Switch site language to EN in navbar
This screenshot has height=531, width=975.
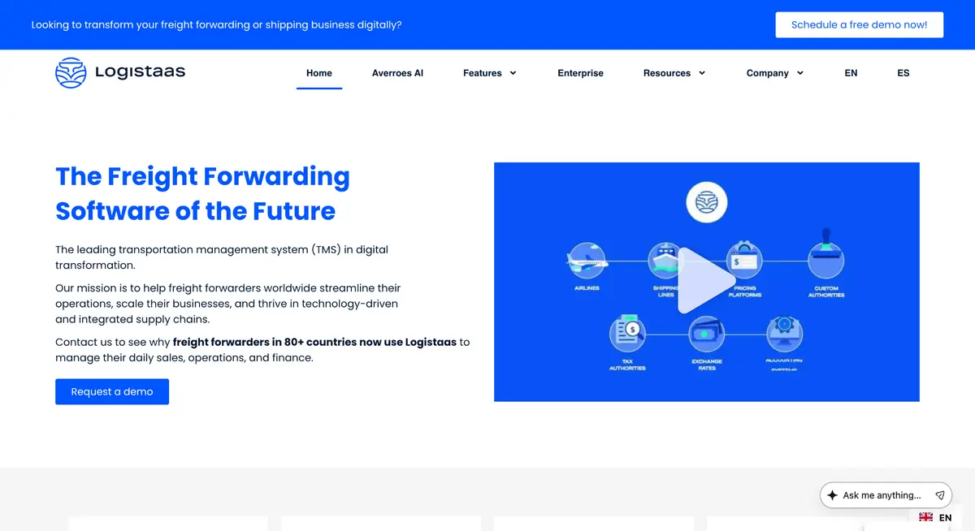coord(851,73)
